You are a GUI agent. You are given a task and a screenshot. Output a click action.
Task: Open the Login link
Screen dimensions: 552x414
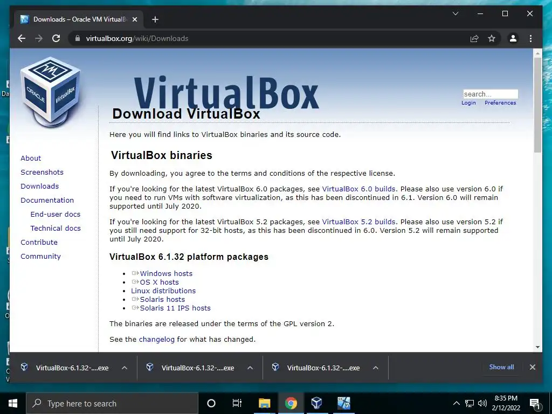click(468, 103)
